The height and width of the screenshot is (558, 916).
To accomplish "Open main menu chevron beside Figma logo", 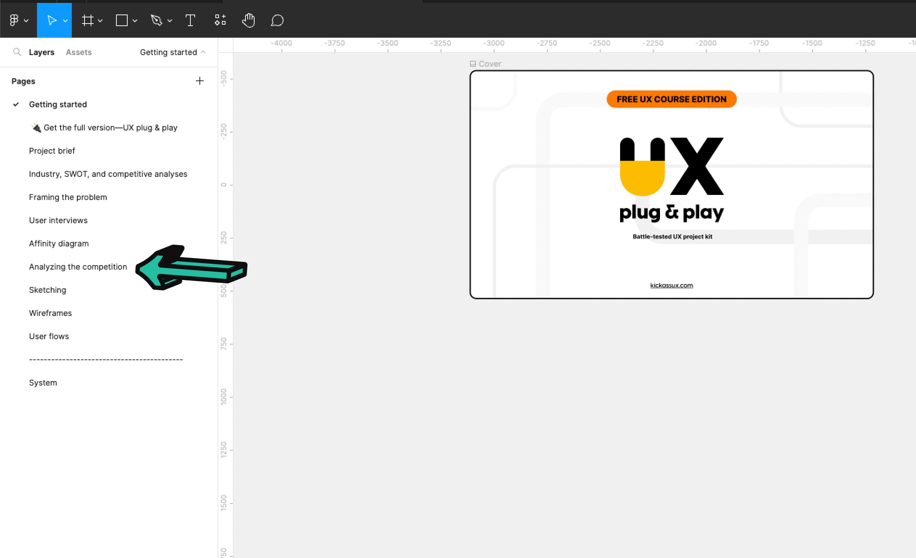I will click(26, 21).
